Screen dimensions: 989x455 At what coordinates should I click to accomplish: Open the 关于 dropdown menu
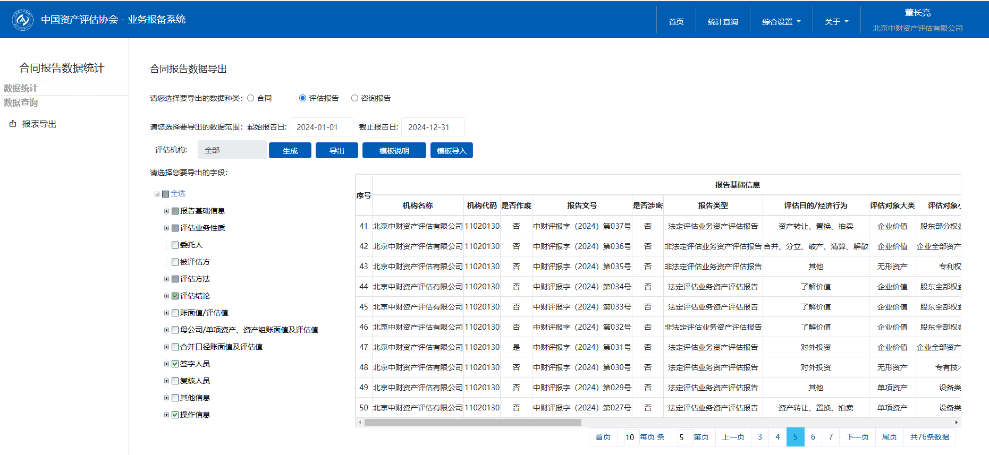836,22
